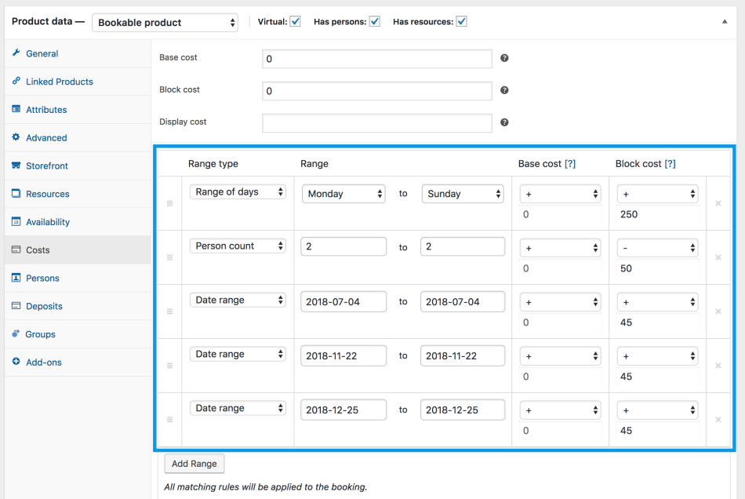
Task: Toggle the Has persons checkbox
Action: tap(375, 22)
